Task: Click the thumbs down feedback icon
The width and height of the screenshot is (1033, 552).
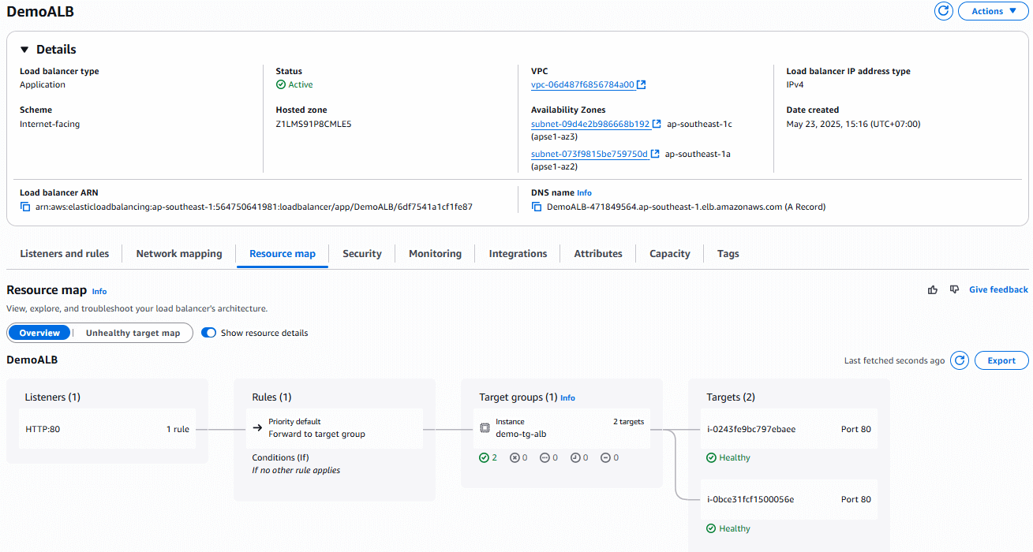Action: [954, 290]
